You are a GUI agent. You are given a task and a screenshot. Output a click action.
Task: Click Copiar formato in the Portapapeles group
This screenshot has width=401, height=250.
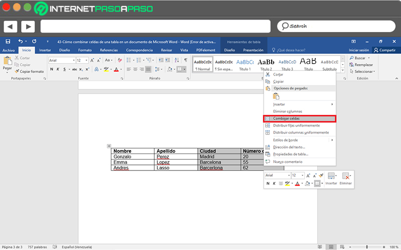(29, 71)
